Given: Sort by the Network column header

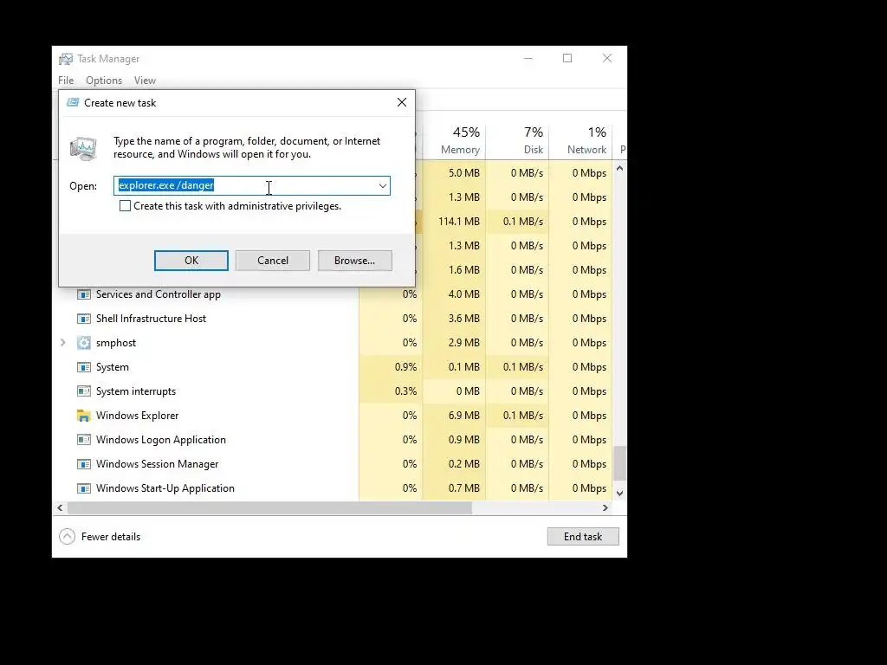Looking at the screenshot, I should [581, 139].
